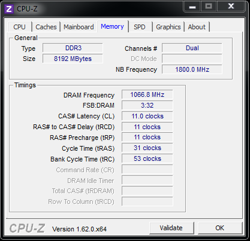Viewport: 250px width, 241px height.
Task: Click the Size label in General
Action: pos(29,59)
